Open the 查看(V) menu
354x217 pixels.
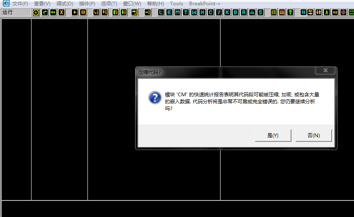(x=42, y=4)
